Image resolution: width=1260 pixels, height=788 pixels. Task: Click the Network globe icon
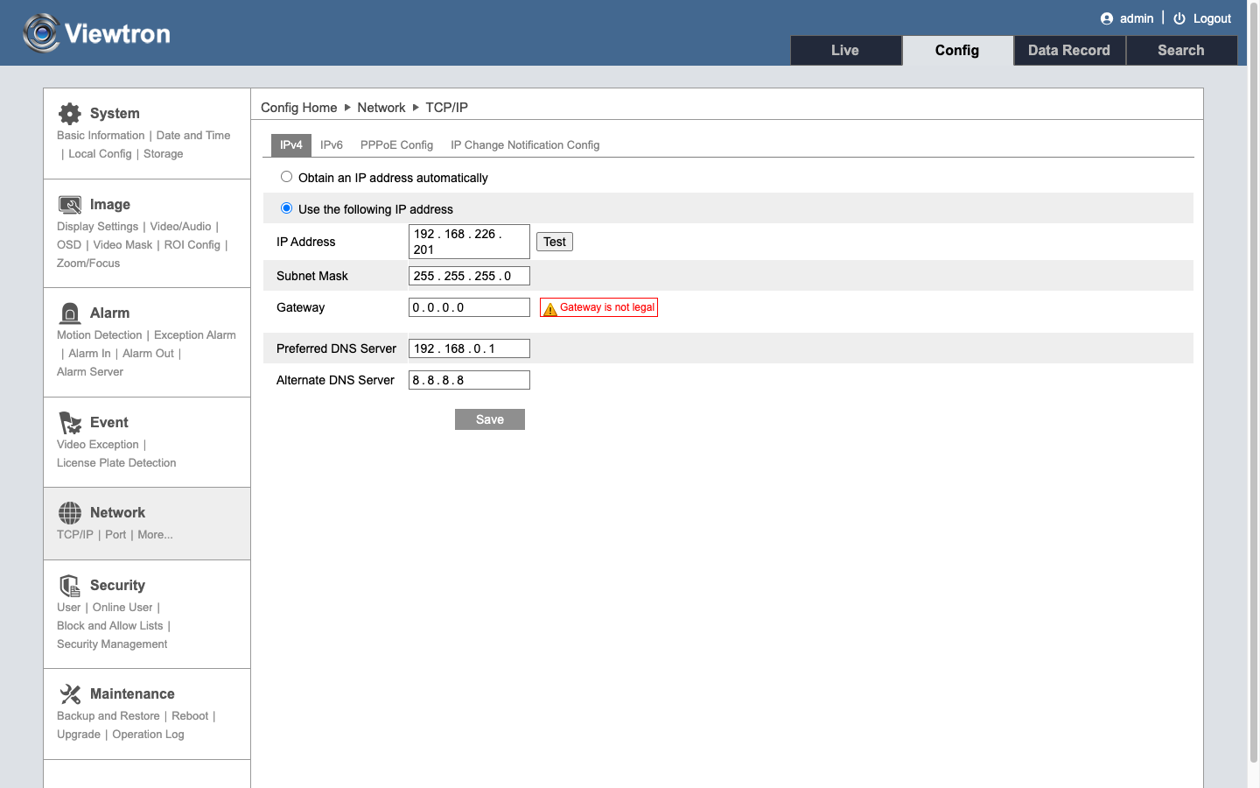pos(70,513)
